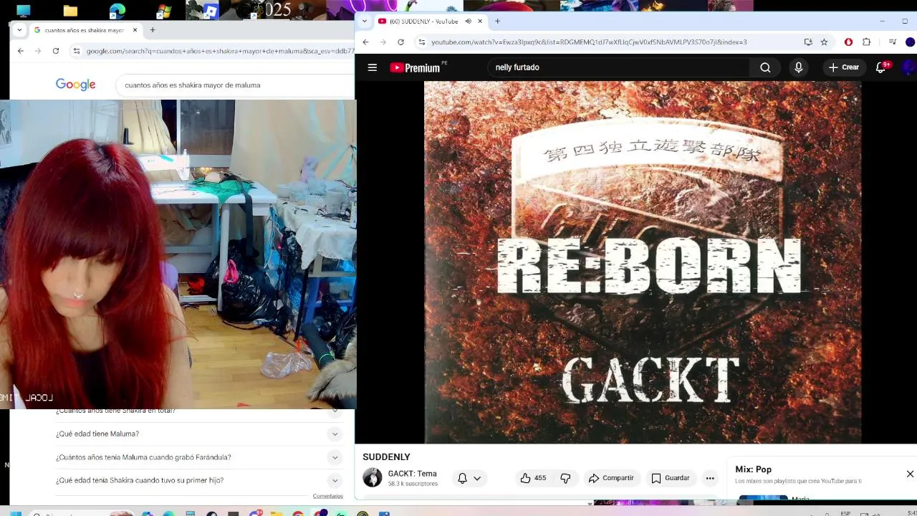Dislike the SUDDENLY video
Viewport: 917px width, 516px height.
565,478
